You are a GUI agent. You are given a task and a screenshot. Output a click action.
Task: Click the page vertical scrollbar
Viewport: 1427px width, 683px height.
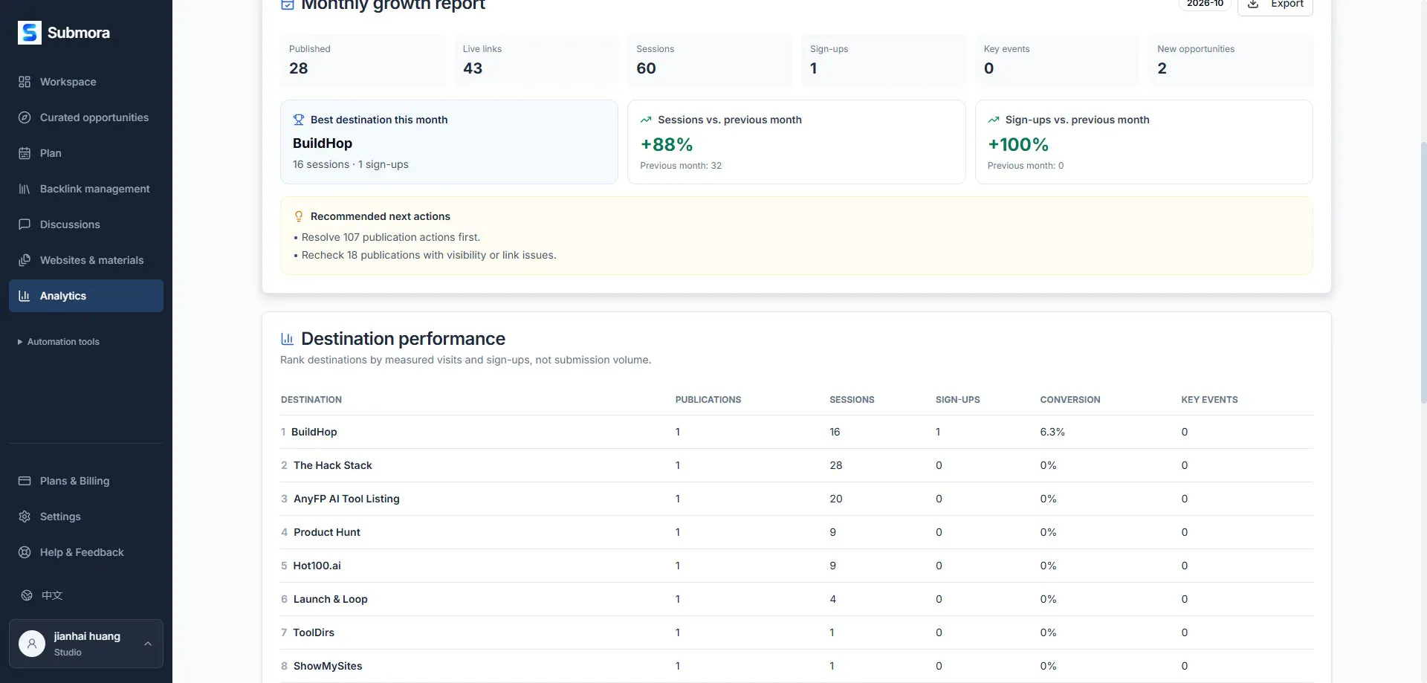click(1423, 272)
